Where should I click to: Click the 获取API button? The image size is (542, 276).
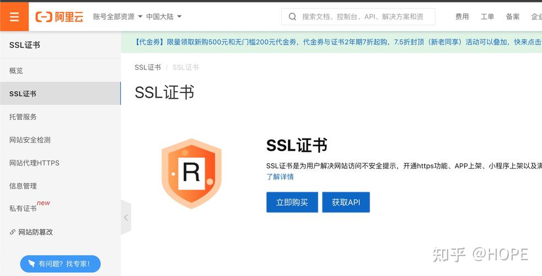pos(346,203)
